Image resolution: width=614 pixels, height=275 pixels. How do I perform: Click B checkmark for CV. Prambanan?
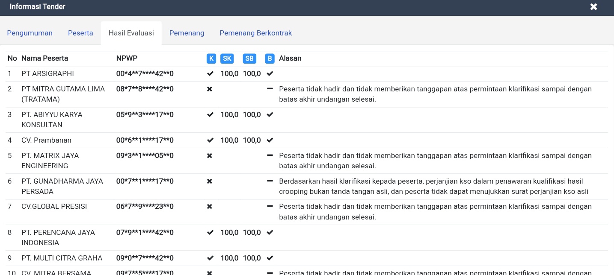pyautogui.click(x=270, y=140)
